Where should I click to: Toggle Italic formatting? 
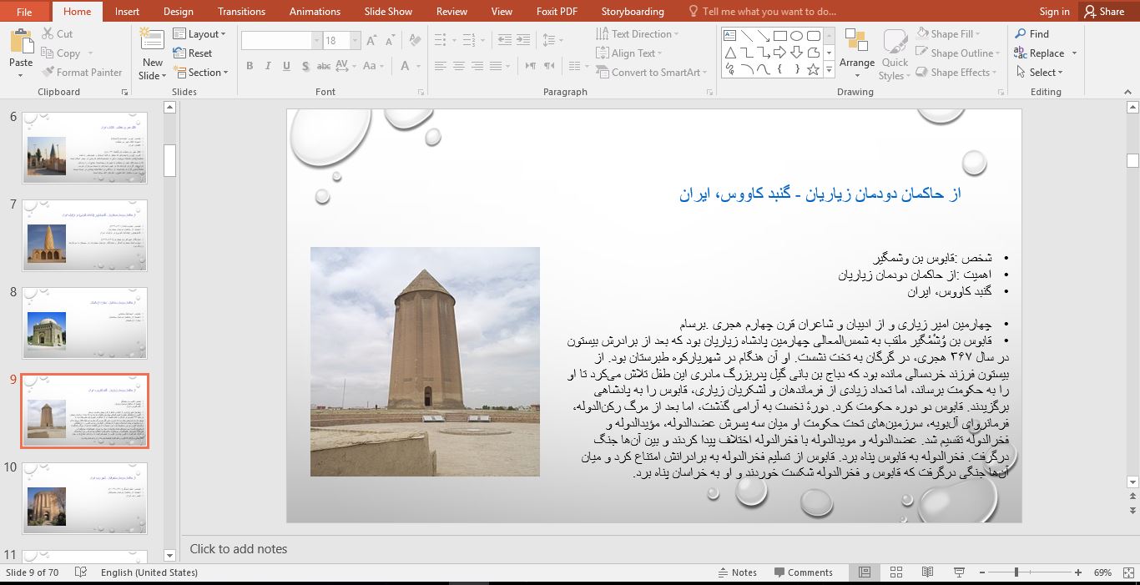pyautogui.click(x=268, y=66)
